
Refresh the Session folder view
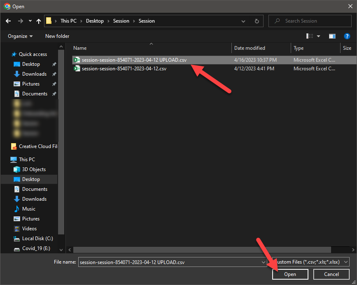coord(257,21)
